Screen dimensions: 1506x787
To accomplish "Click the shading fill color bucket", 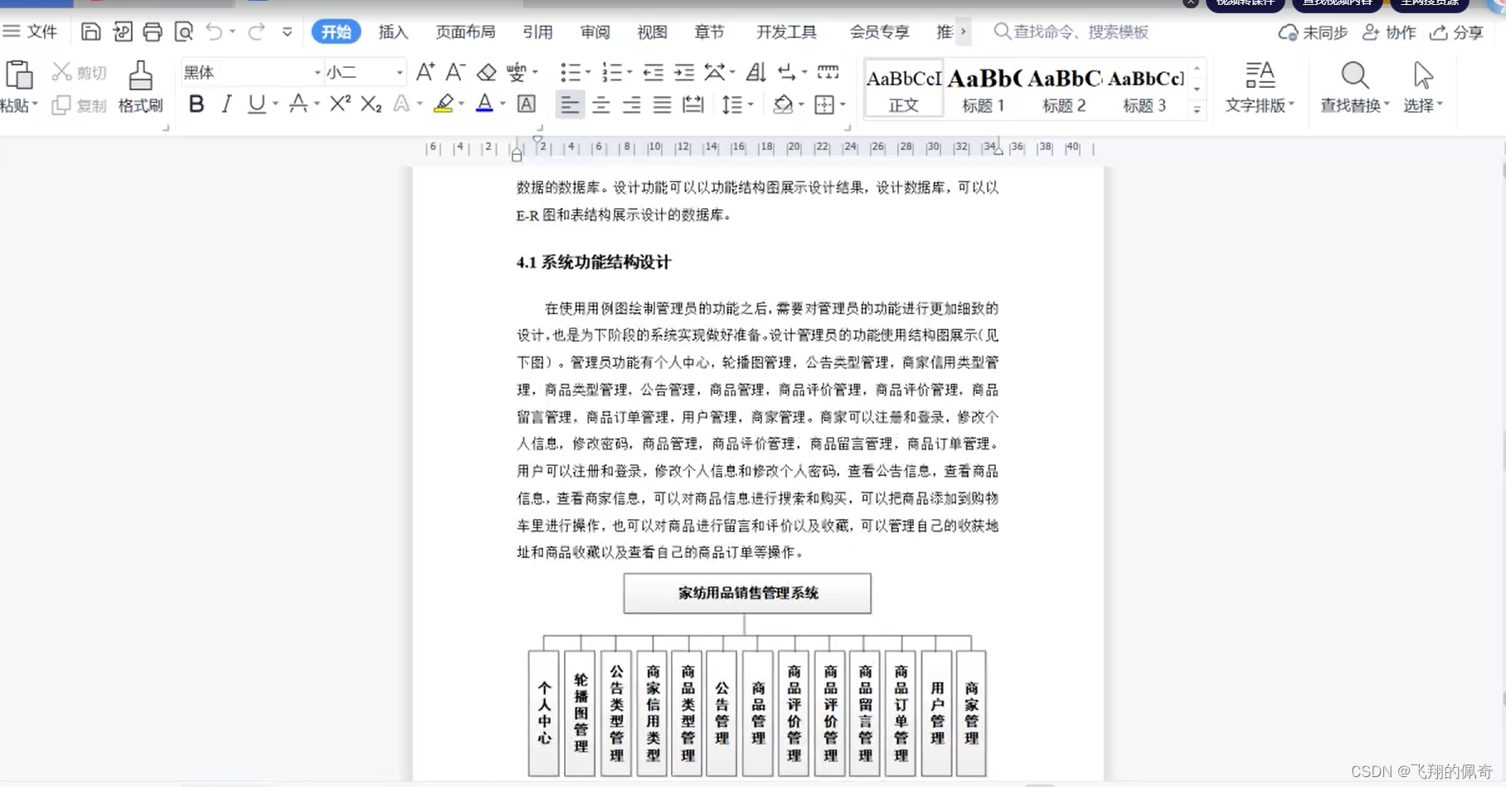I will coord(783,104).
